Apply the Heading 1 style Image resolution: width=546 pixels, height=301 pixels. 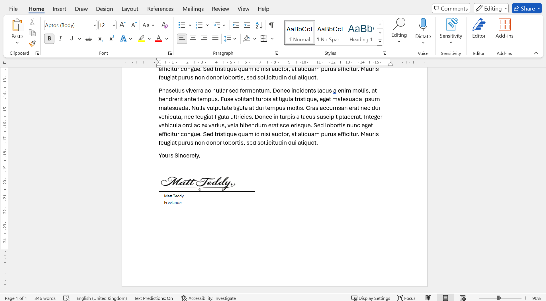click(x=361, y=32)
